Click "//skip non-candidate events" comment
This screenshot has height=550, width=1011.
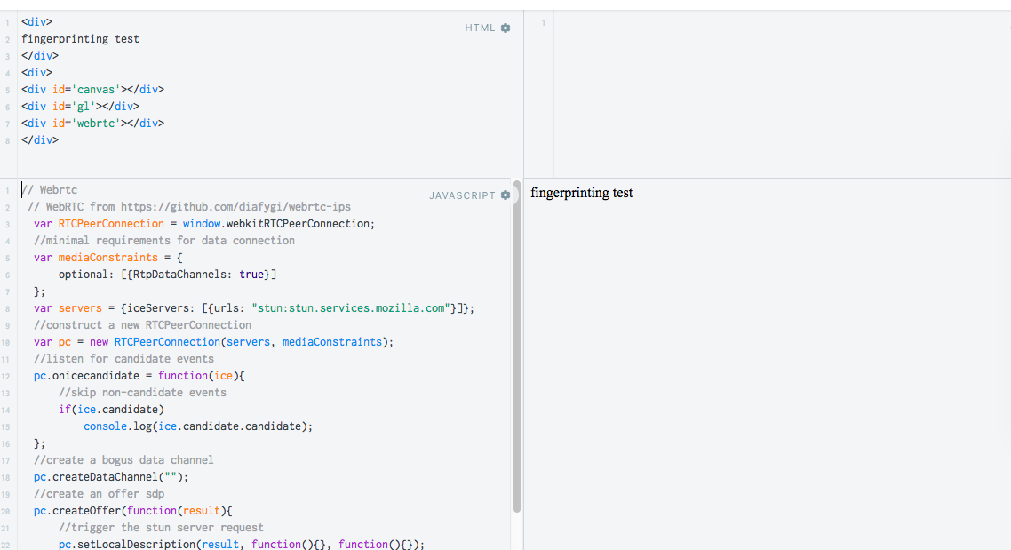[x=142, y=393]
